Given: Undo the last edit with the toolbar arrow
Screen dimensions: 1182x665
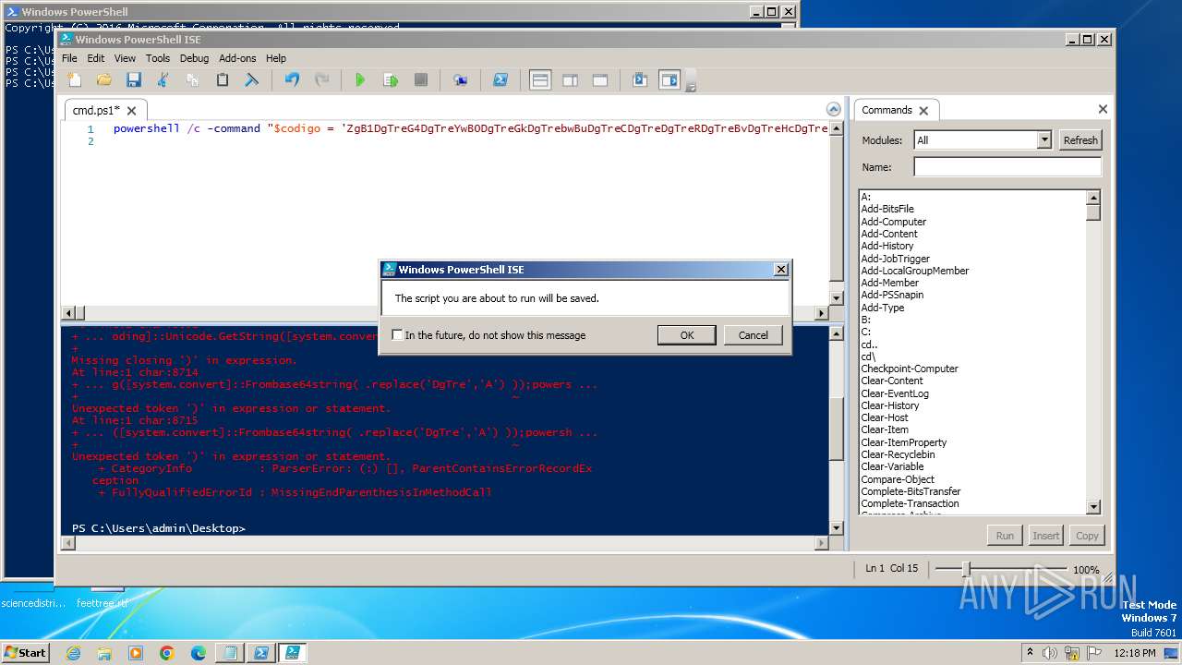Looking at the screenshot, I should 292,80.
